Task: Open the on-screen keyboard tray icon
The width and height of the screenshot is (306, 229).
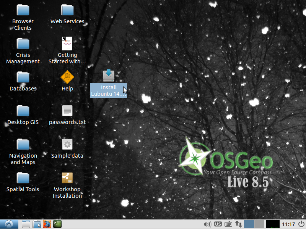Action: [x=228, y=224]
